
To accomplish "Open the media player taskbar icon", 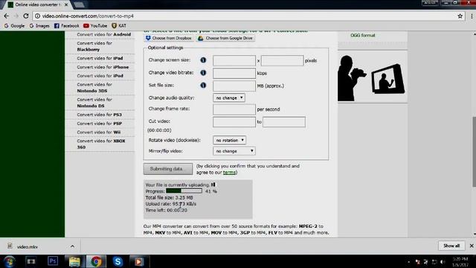I will pyautogui.click(x=139, y=261).
